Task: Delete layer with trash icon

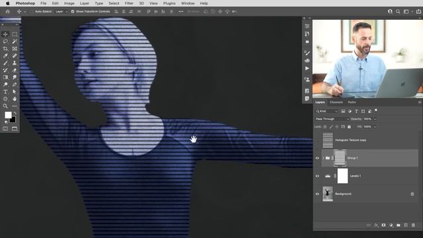Action: [x=413, y=225]
